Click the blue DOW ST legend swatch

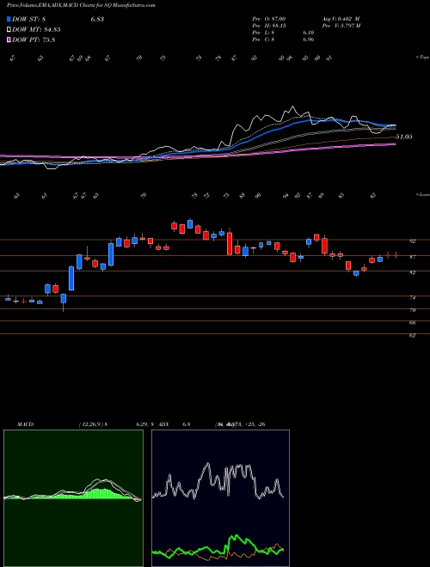coord(9,19)
